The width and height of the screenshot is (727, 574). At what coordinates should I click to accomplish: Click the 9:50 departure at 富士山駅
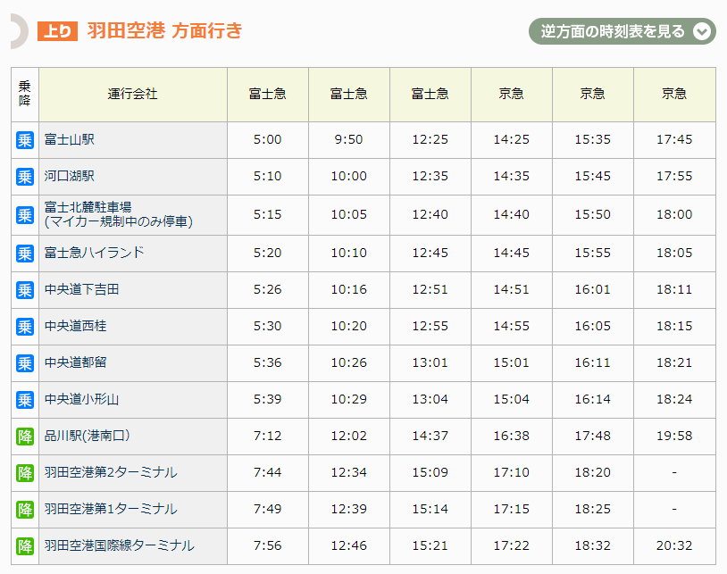(x=348, y=139)
